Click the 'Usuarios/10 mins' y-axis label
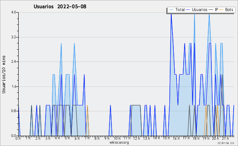 pos(4,75)
